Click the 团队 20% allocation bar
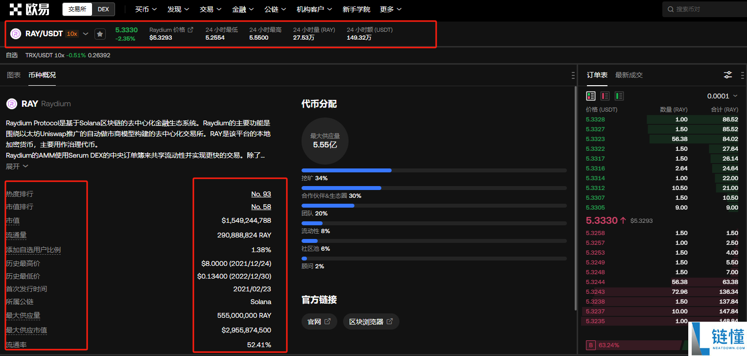 click(x=434, y=206)
